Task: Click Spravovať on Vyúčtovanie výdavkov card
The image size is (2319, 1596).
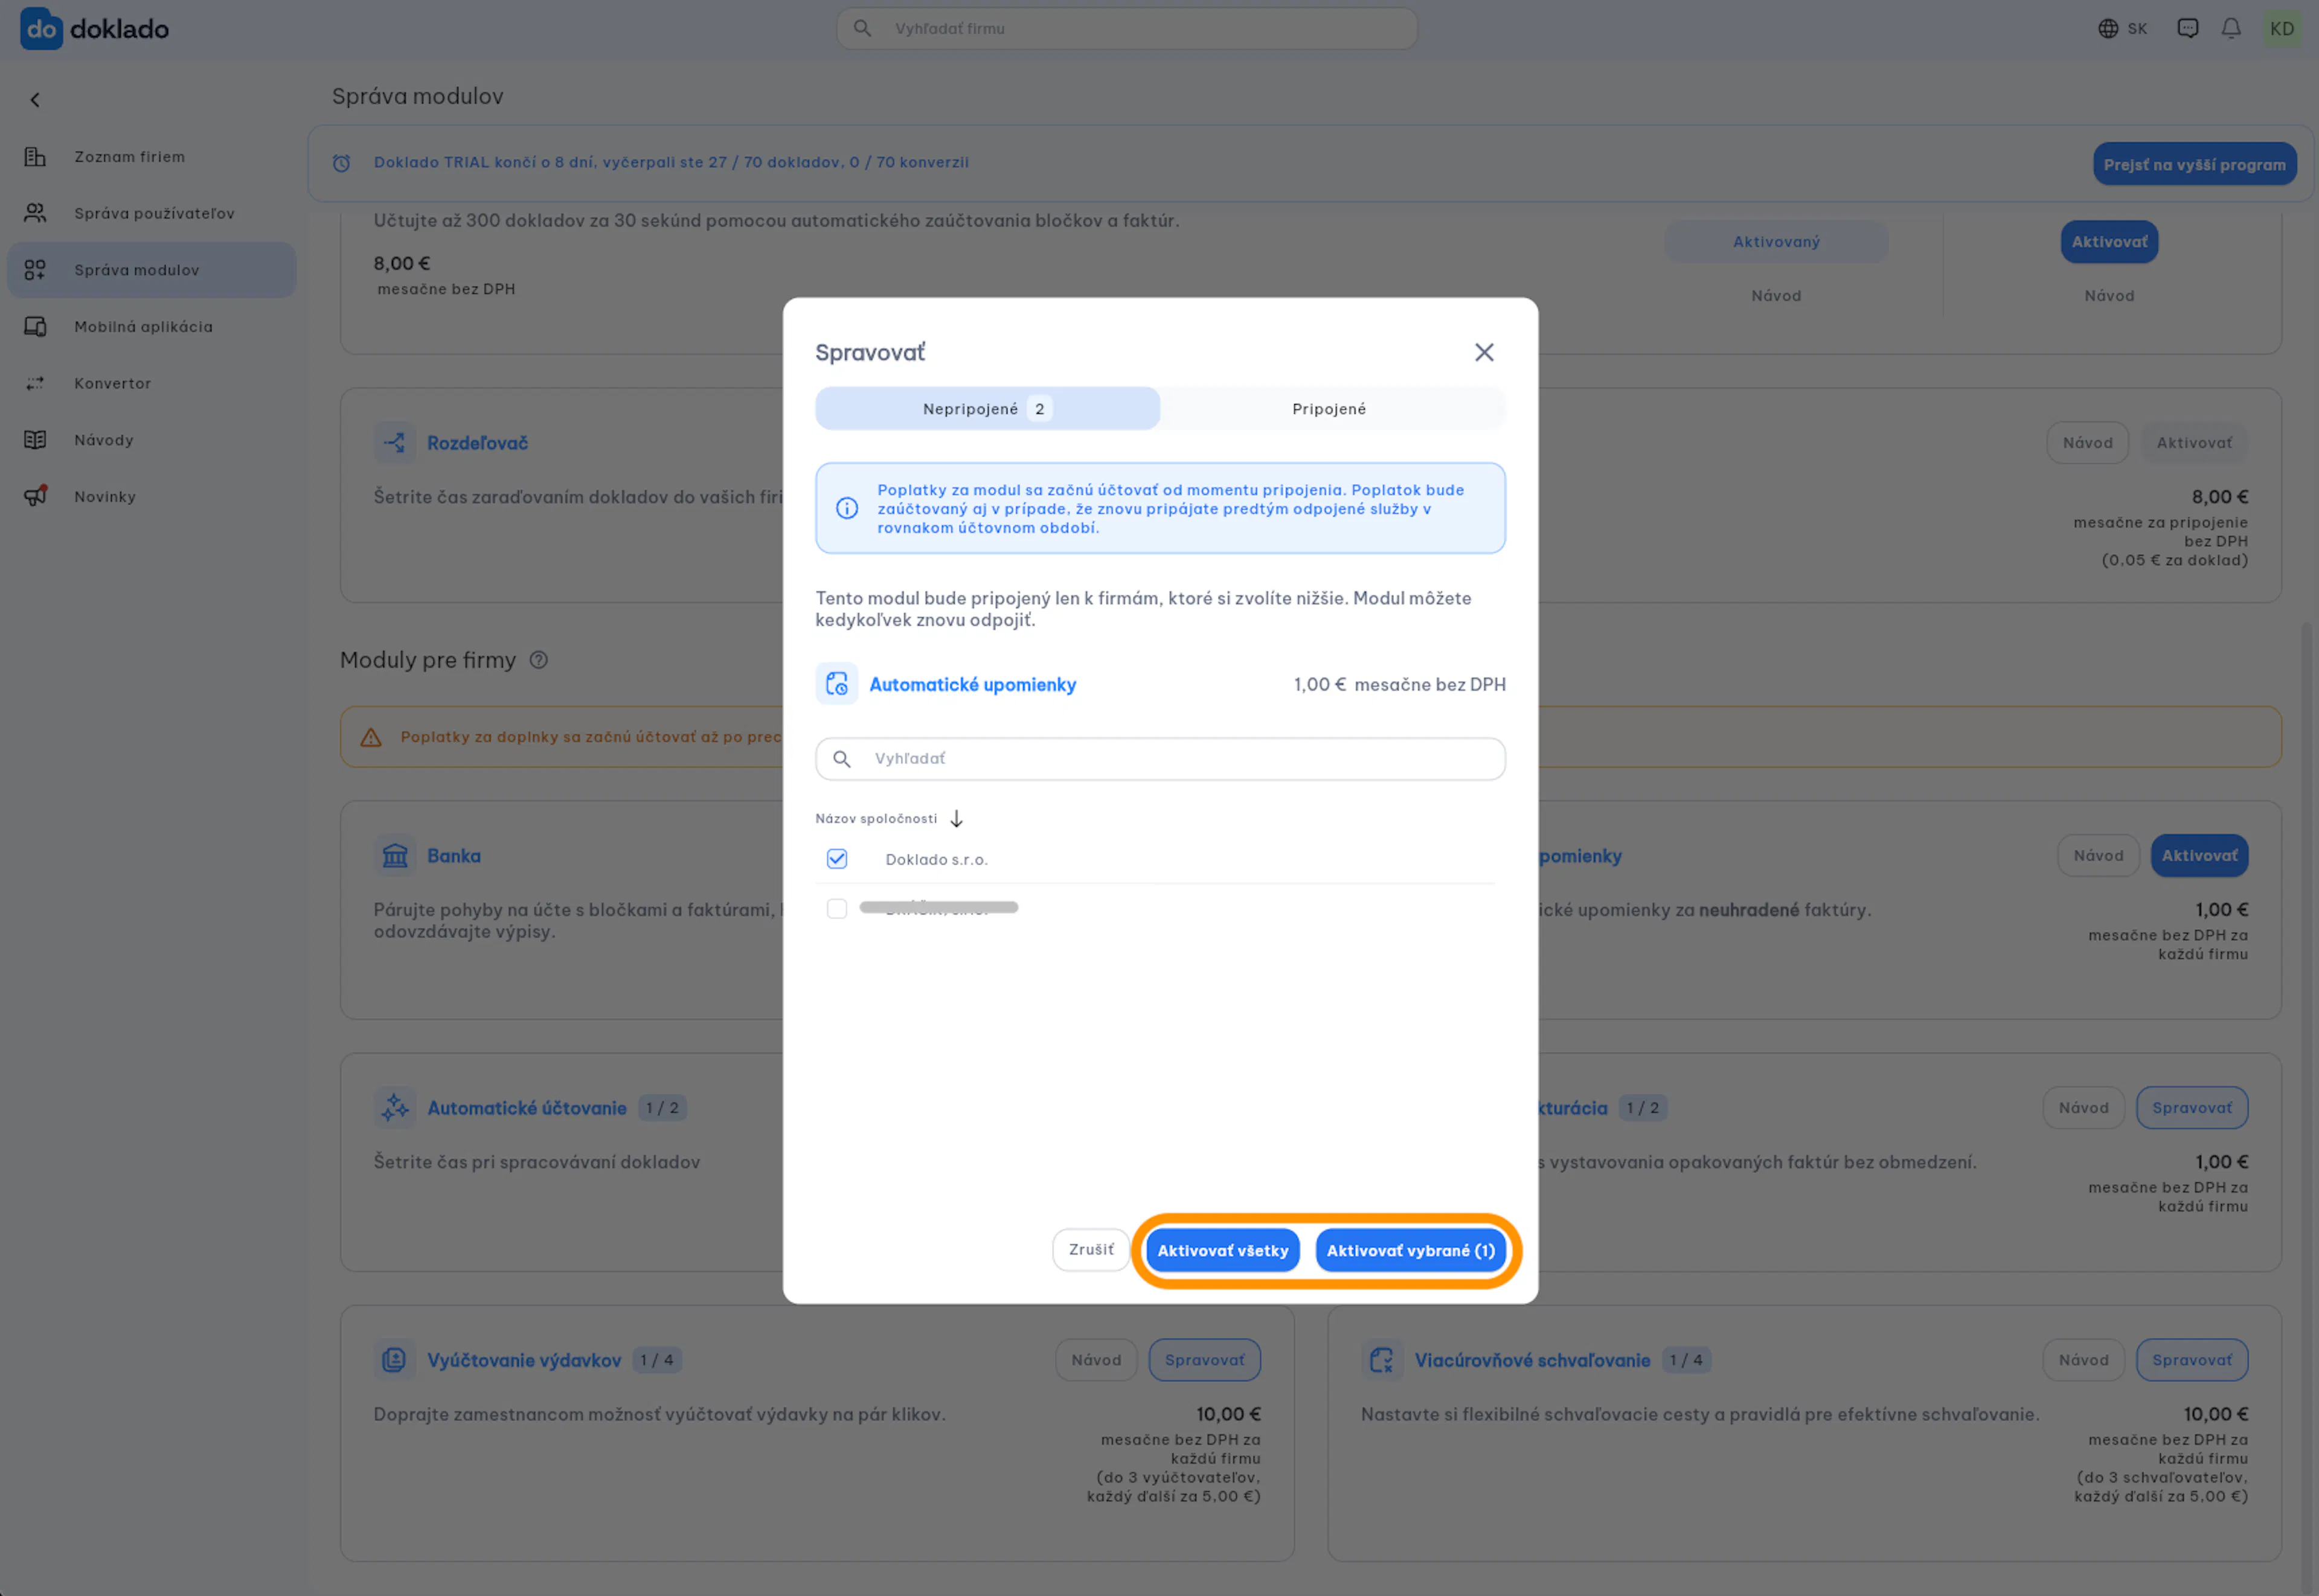Action: [x=1204, y=1360]
